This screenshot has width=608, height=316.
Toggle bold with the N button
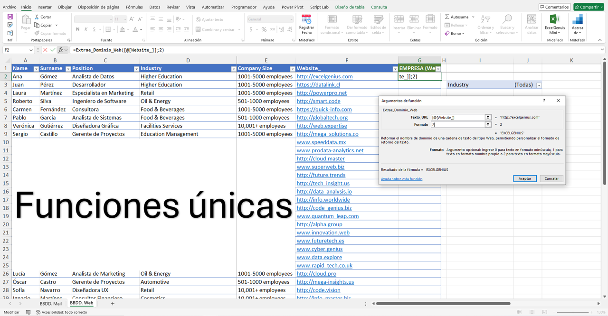click(77, 29)
